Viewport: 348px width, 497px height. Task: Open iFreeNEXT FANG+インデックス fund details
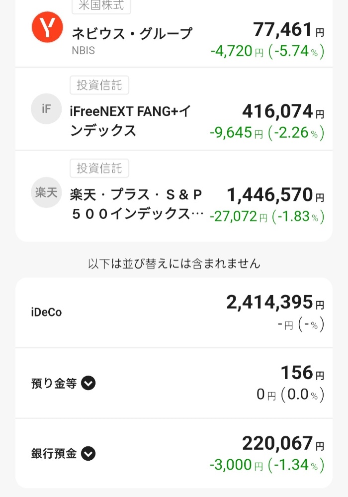point(174,109)
